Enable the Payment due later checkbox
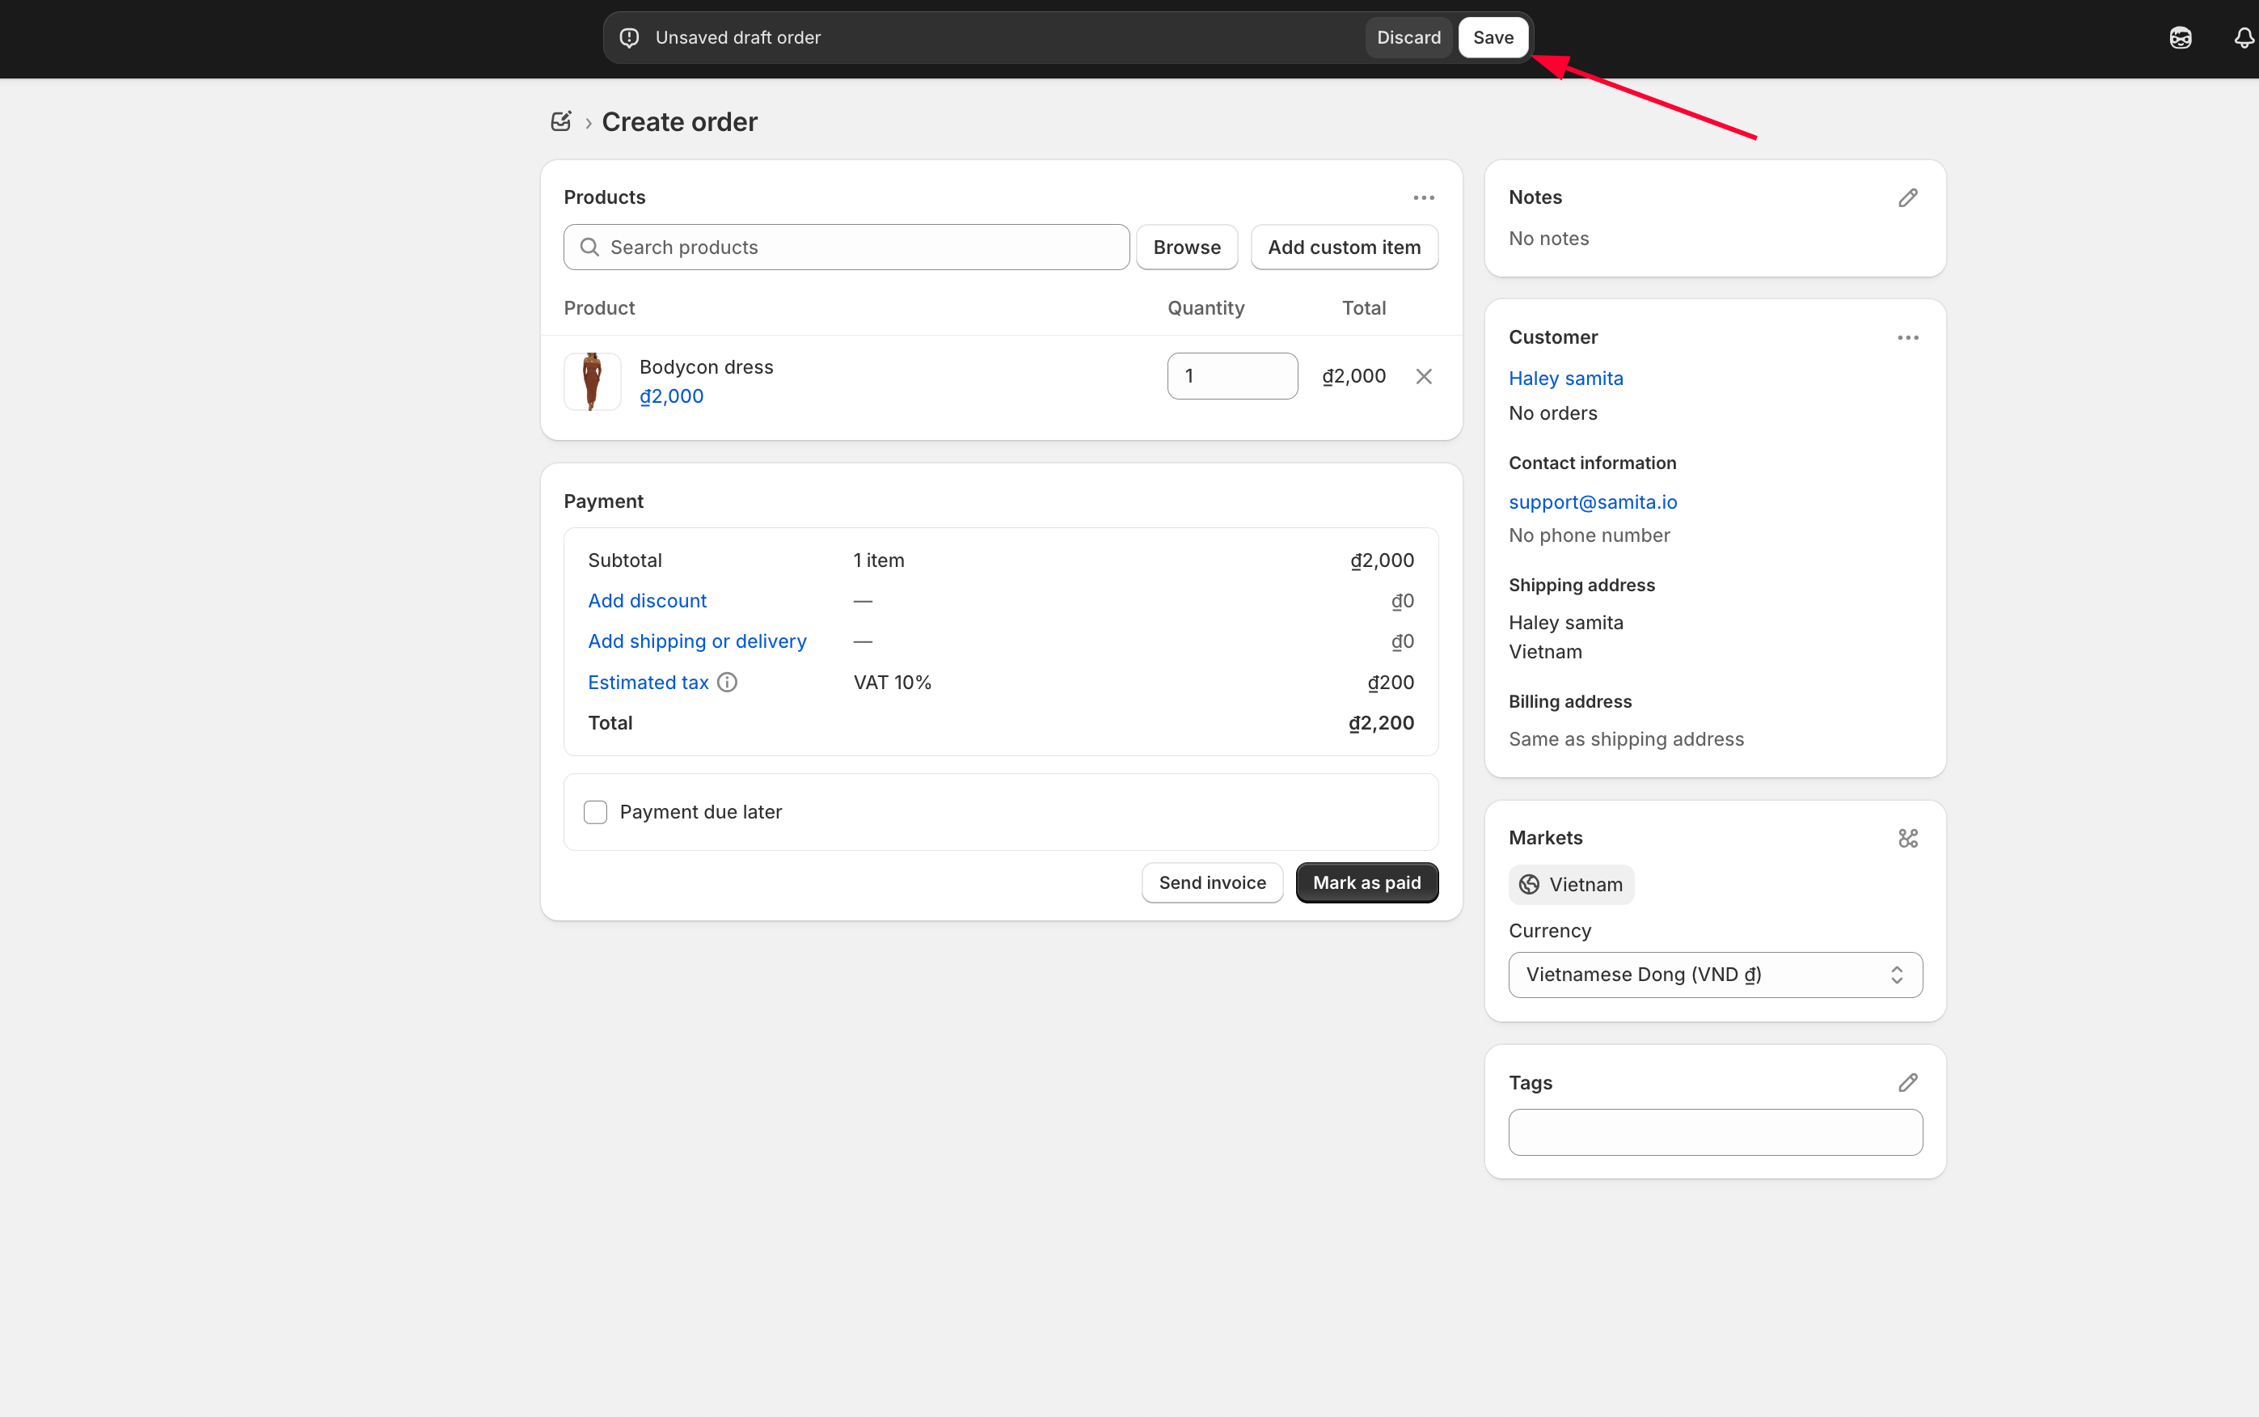The image size is (2259, 1417). point(596,811)
